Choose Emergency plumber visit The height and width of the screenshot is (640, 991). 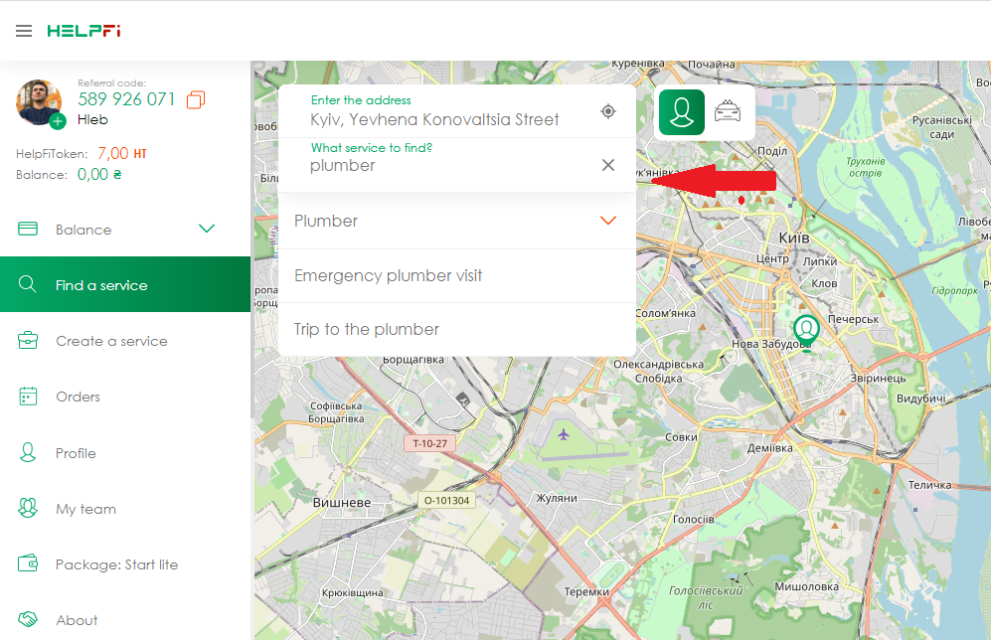coord(388,275)
